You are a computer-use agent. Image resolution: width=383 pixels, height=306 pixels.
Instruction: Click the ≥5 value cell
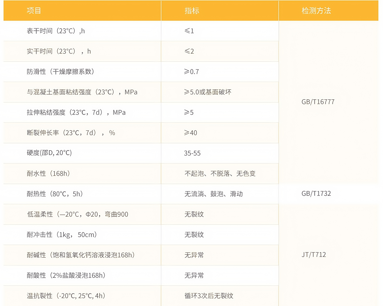coord(189,112)
